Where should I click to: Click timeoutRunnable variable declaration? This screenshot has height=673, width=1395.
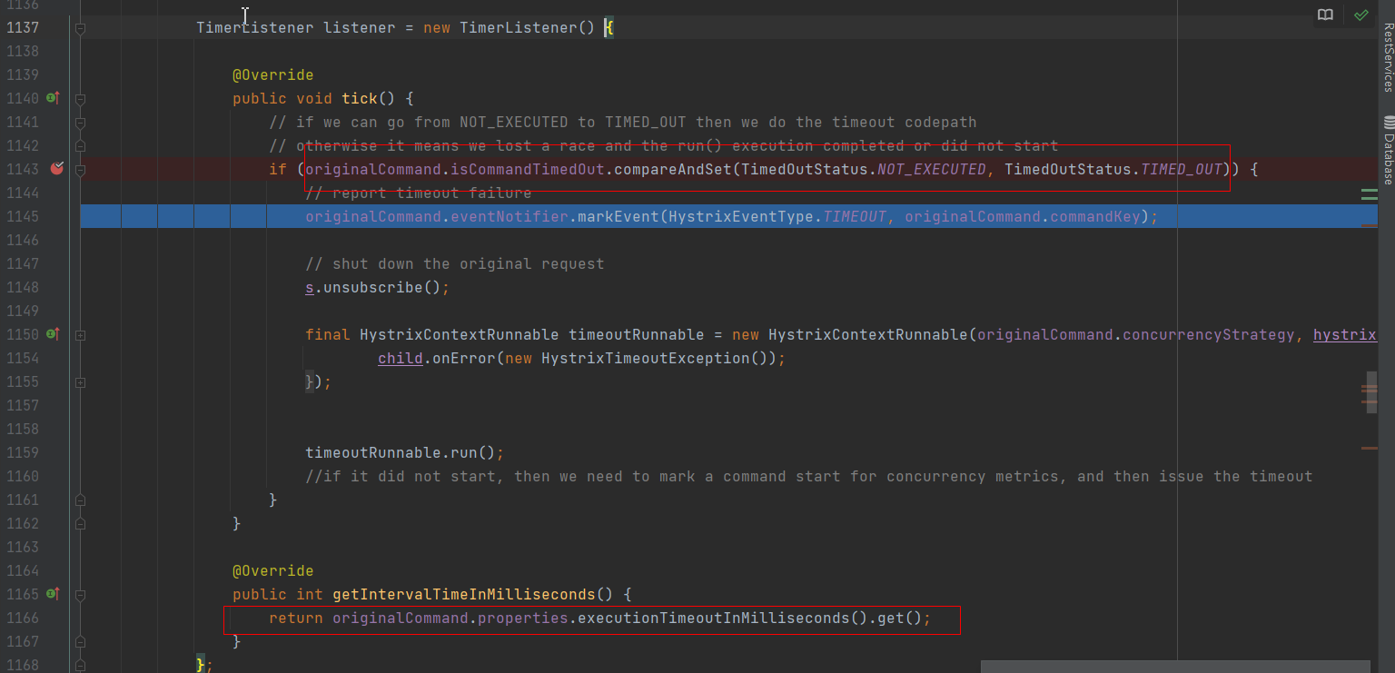tap(637, 334)
